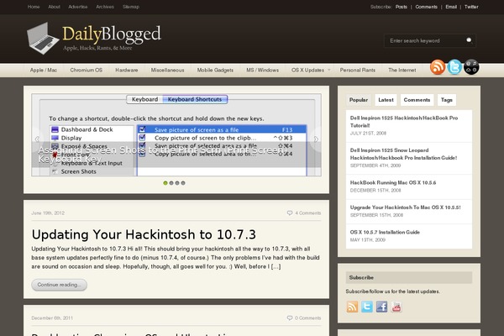This screenshot has height=336, width=504.
Task: Switch to the Latest tab
Action: click(x=386, y=100)
